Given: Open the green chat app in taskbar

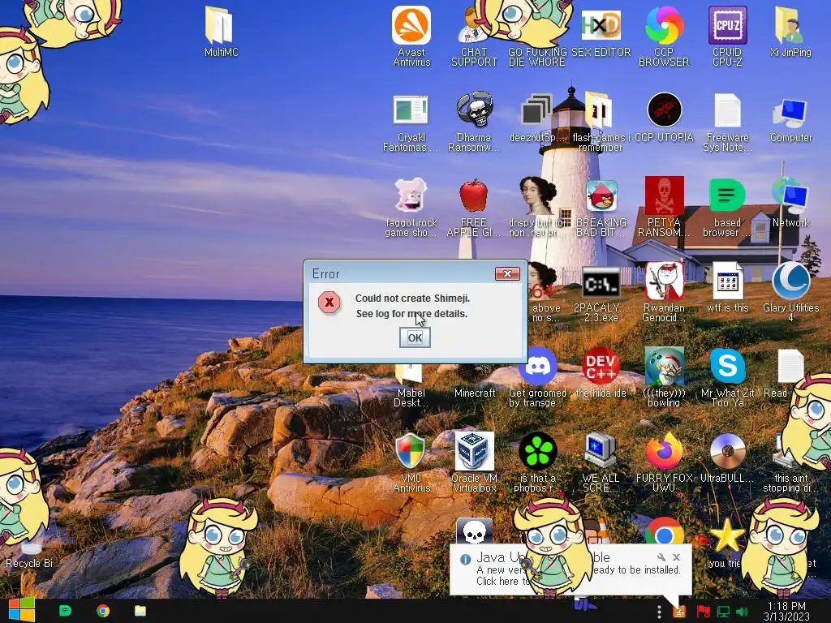Looking at the screenshot, I should 65,611.
